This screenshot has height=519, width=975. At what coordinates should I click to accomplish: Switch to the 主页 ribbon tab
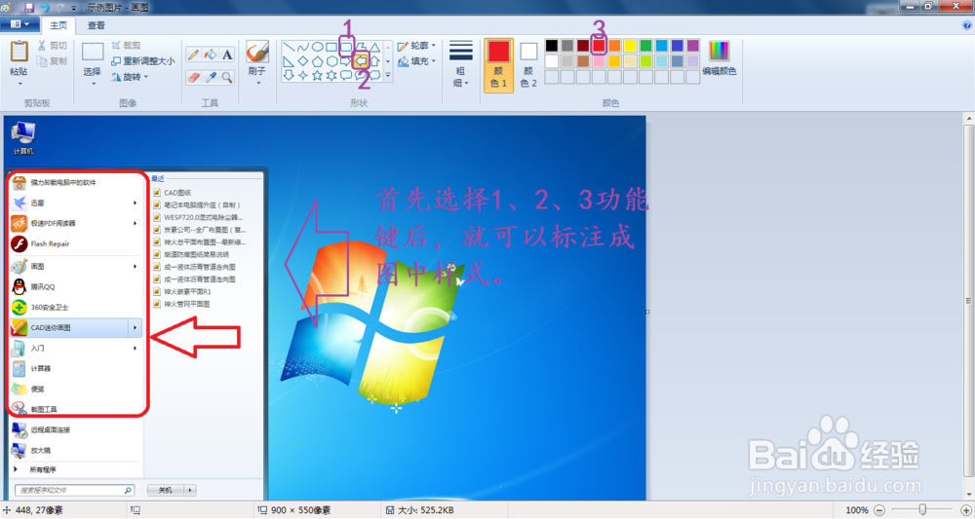[58, 25]
